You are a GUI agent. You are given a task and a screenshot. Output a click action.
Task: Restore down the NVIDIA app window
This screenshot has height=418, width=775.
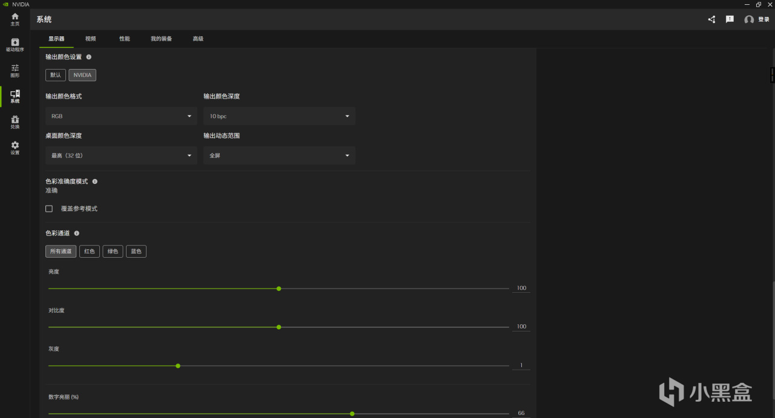(x=759, y=4)
